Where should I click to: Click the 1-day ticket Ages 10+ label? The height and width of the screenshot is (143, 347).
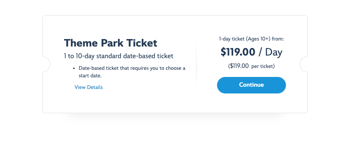coord(251,39)
